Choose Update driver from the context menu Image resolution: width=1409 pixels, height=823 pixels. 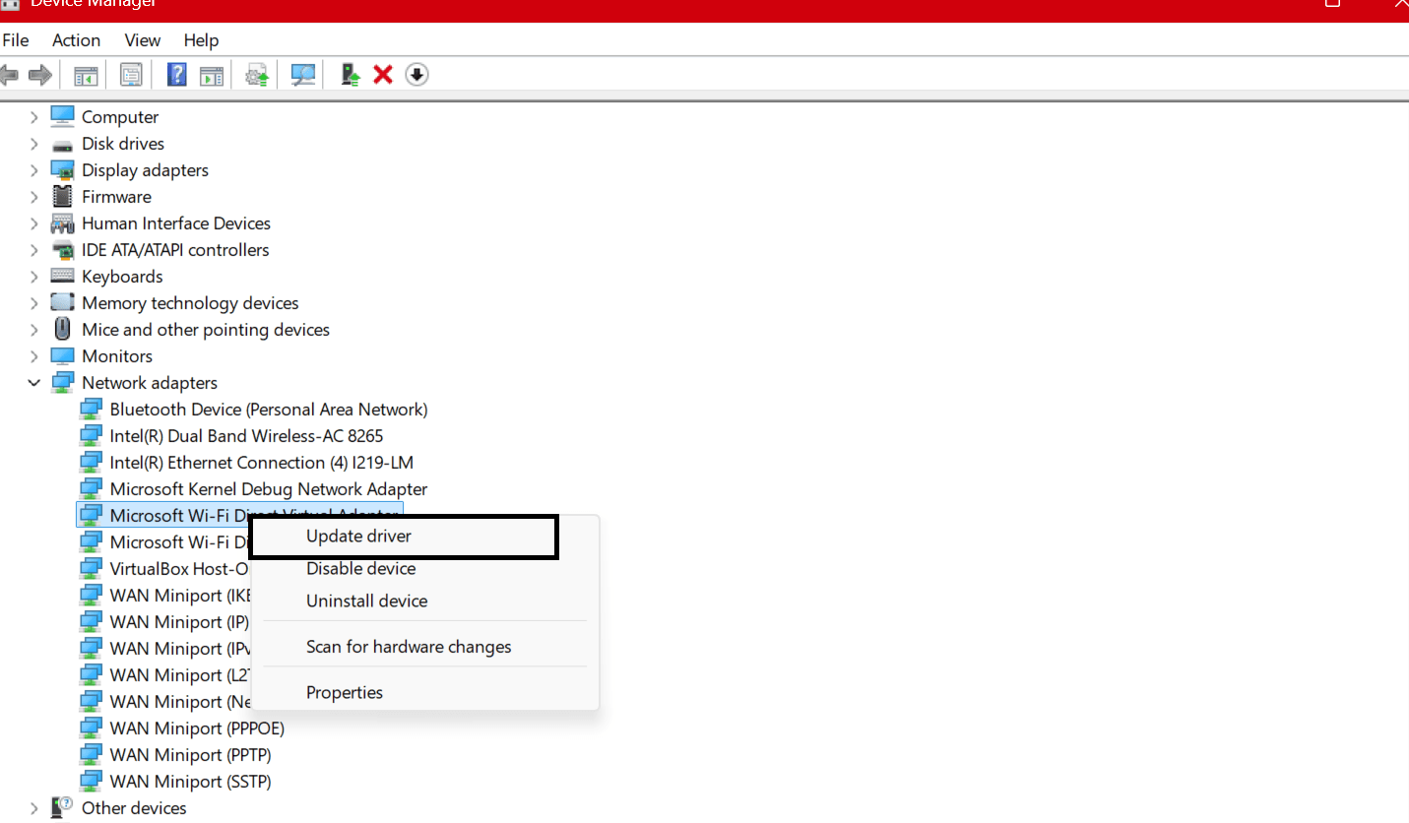[x=357, y=536]
